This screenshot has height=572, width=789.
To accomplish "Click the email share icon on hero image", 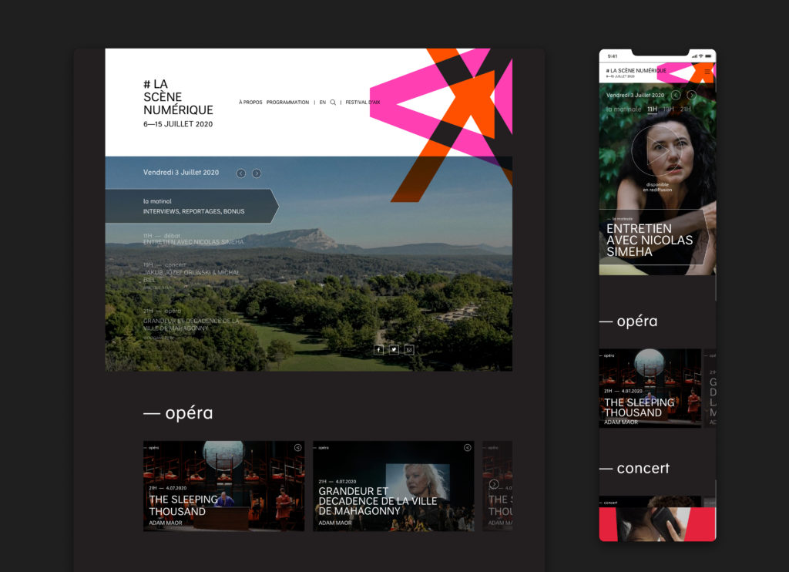I will (x=409, y=349).
